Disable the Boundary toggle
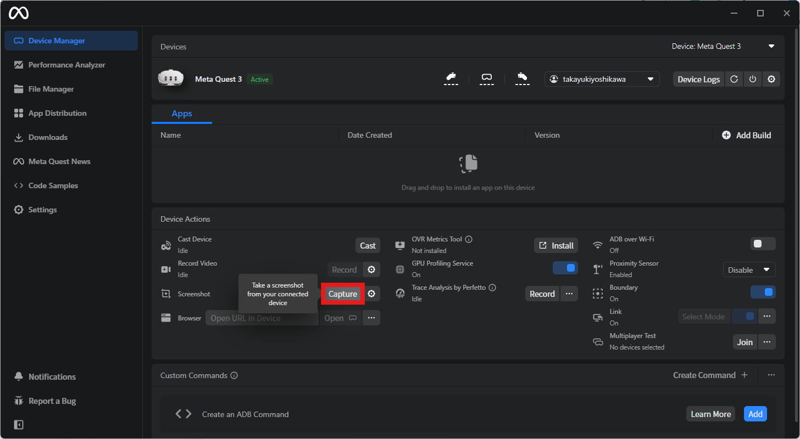800x439 pixels. click(763, 292)
